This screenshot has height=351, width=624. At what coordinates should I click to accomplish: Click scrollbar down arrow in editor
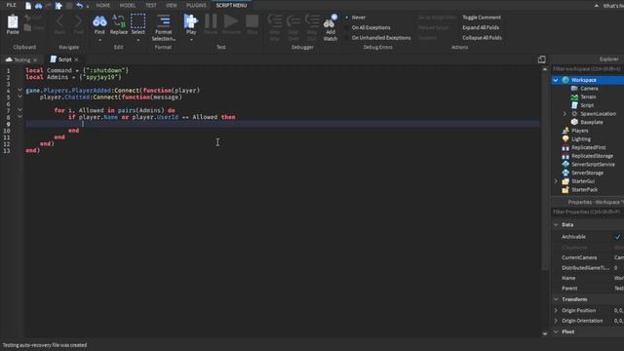[x=545, y=333]
